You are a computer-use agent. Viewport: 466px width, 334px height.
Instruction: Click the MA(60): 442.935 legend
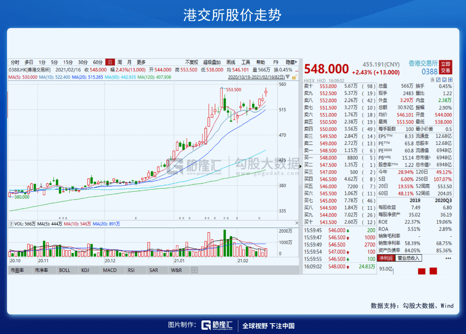(x=120, y=77)
